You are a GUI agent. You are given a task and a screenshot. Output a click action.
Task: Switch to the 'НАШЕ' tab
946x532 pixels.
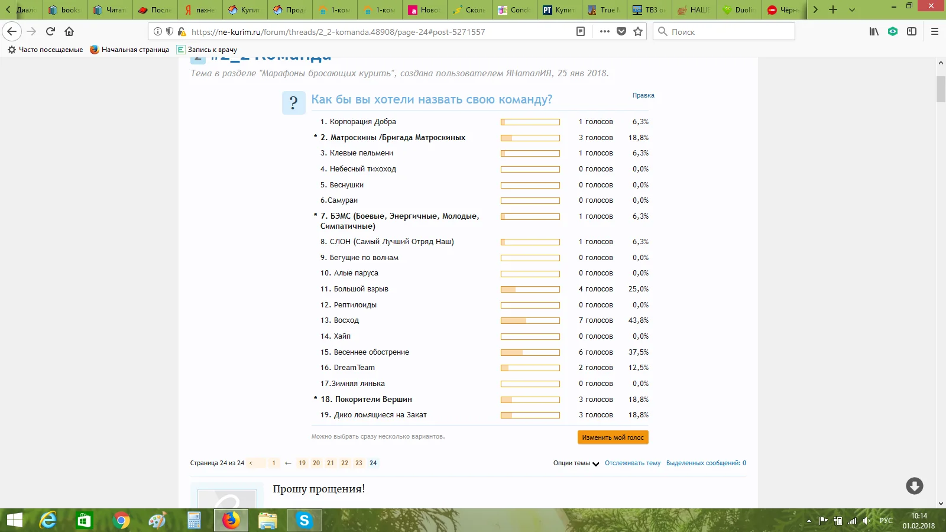694,9
